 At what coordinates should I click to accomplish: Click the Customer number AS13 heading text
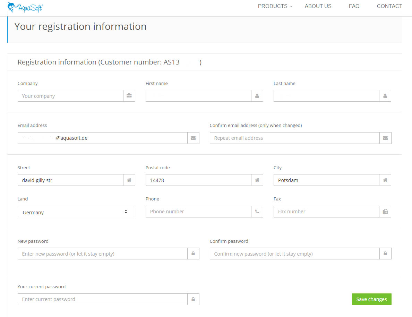point(110,62)
